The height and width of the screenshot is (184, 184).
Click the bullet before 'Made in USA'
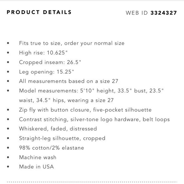[8, 167]
